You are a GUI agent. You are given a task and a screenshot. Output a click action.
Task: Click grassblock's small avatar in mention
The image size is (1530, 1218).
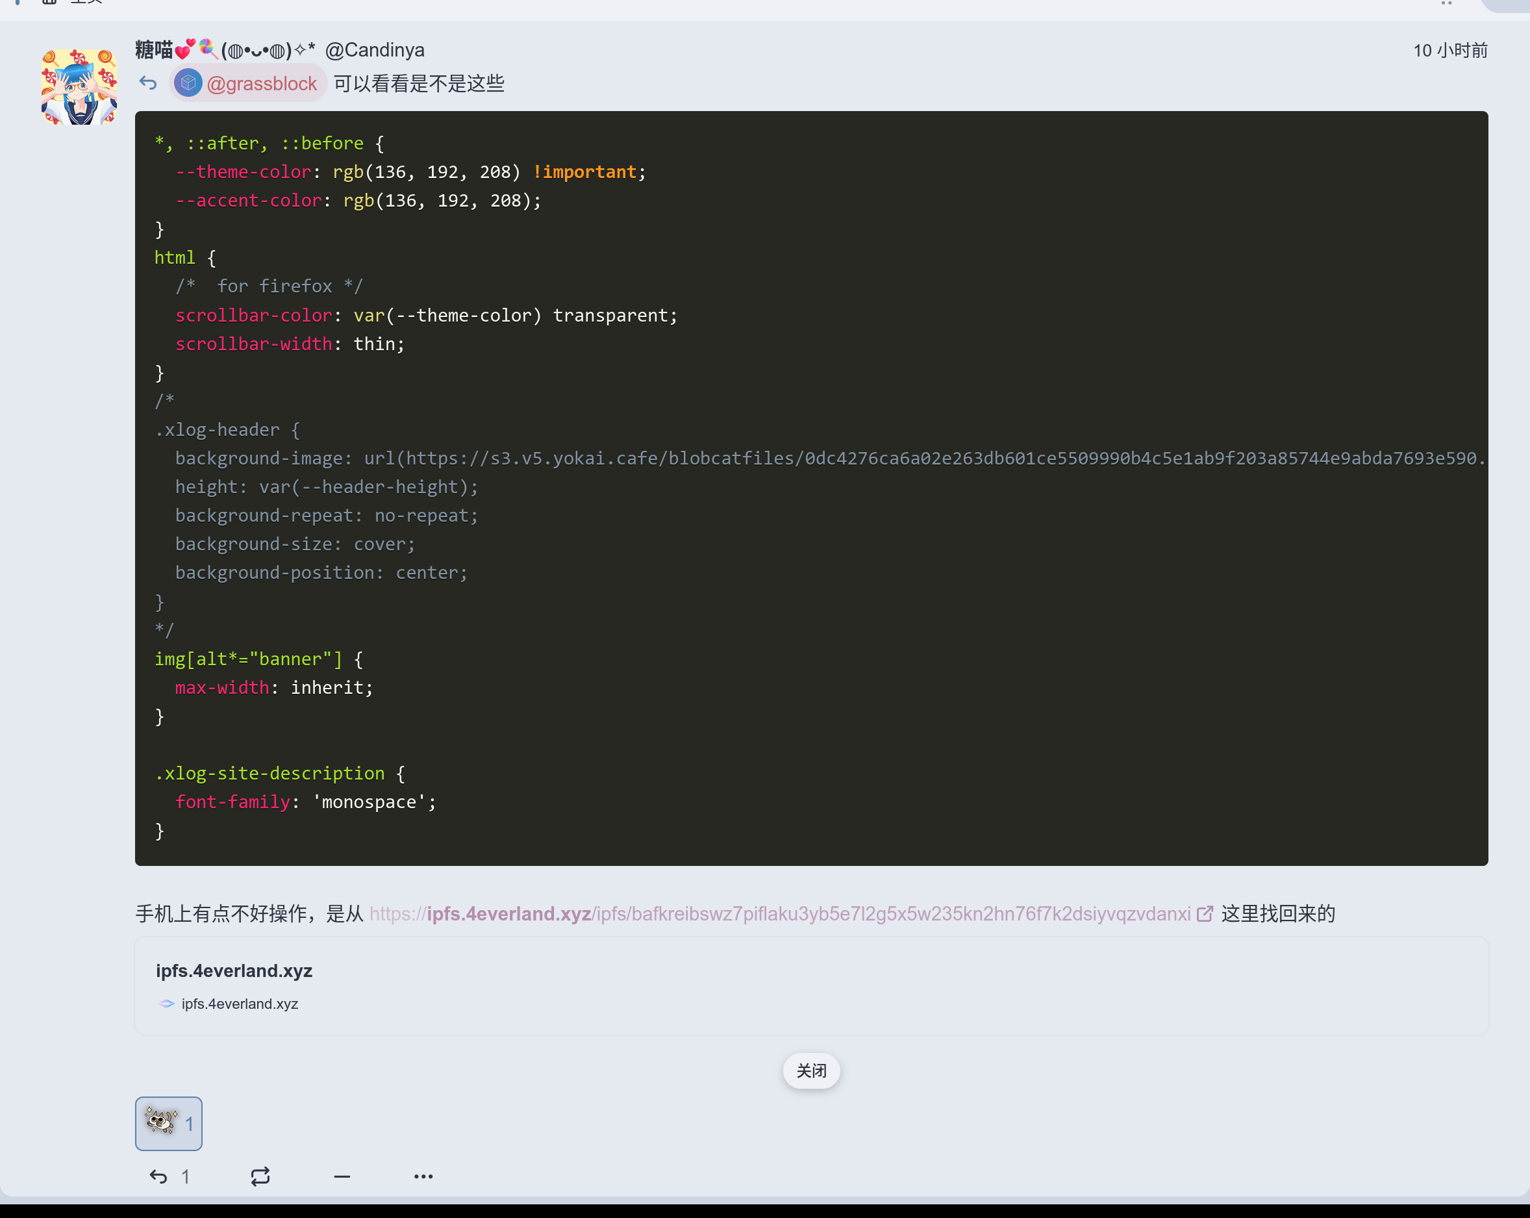(x=188, y=83)
